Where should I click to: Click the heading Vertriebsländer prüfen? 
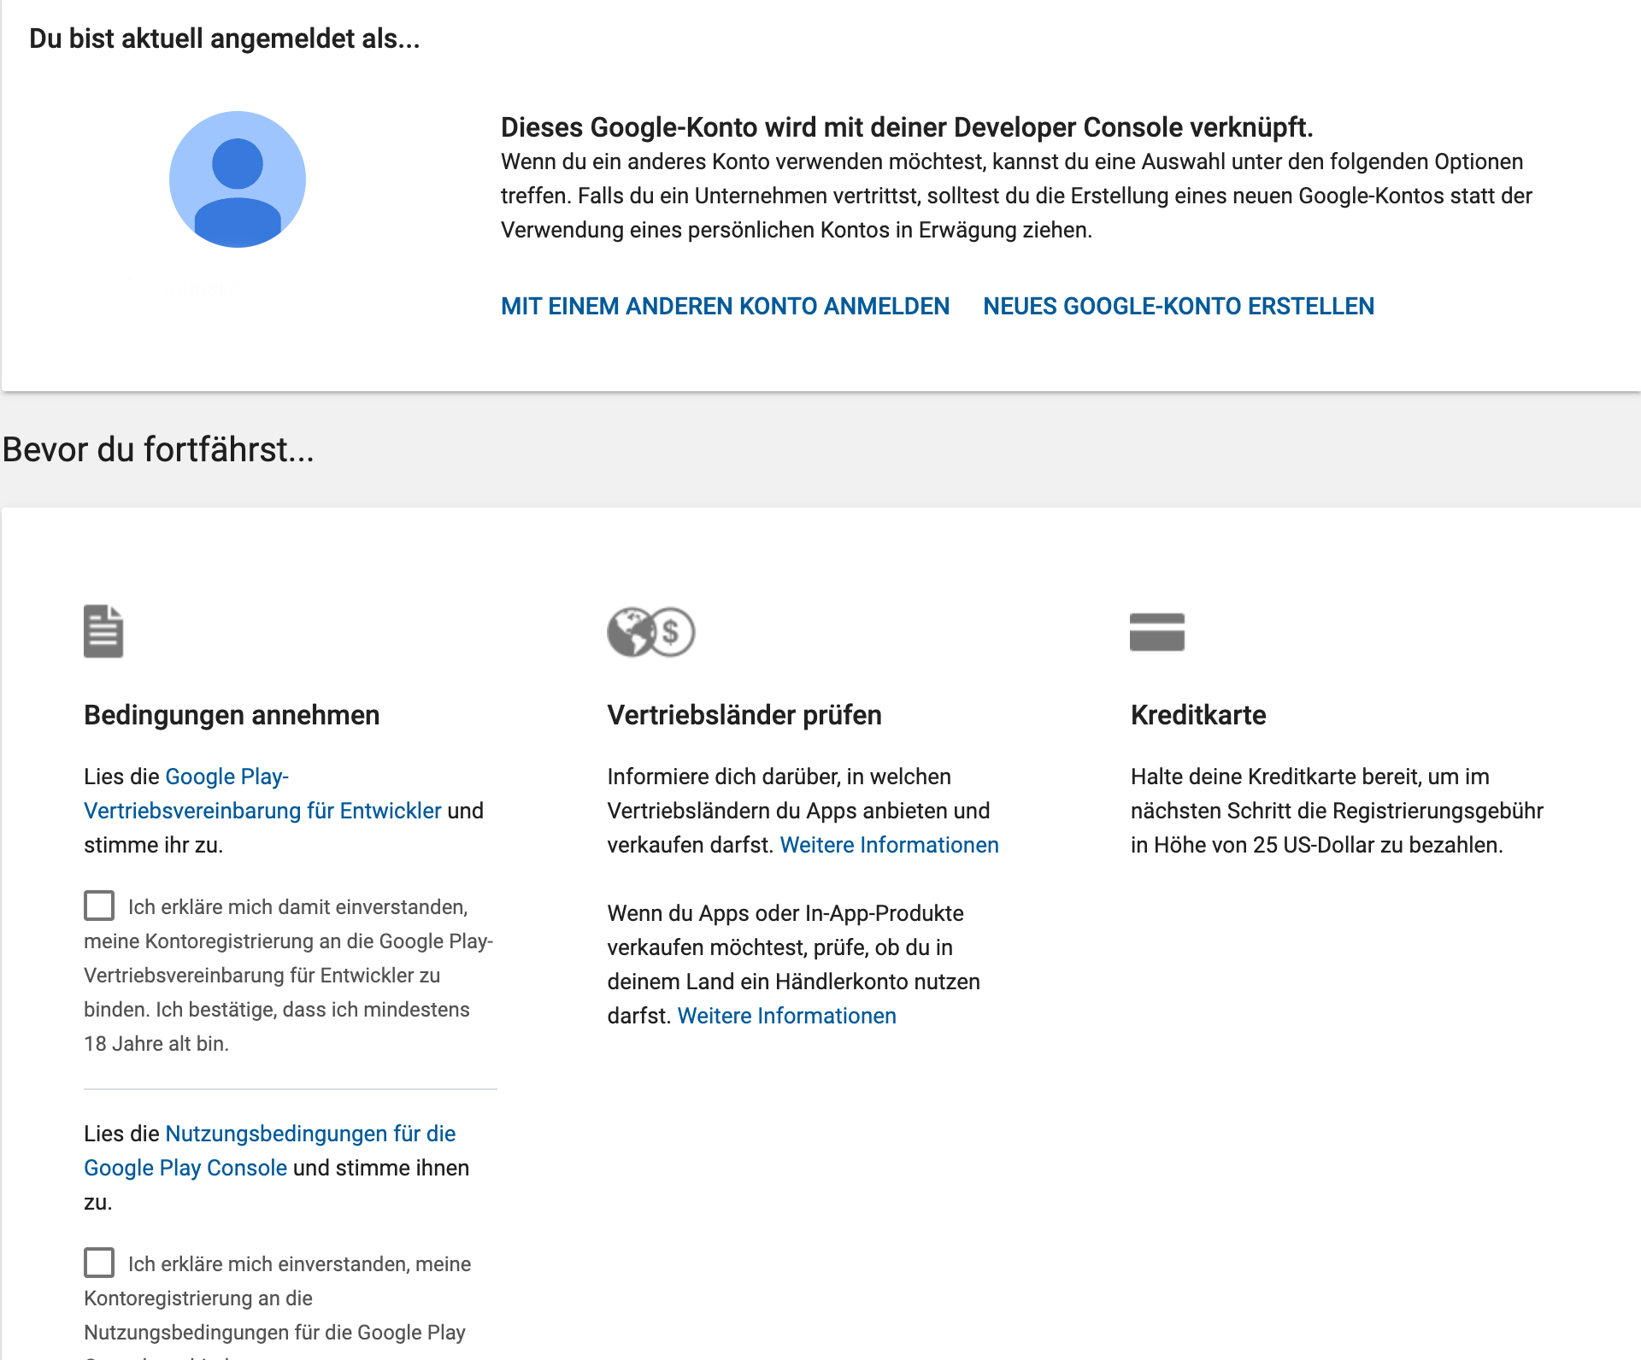[x=744, y=715]
